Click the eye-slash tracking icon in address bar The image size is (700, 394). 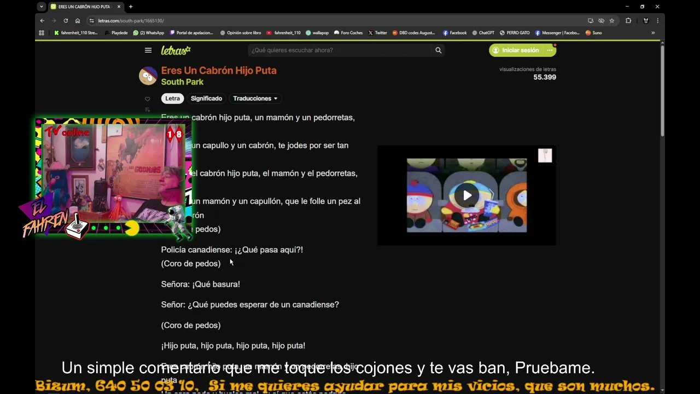(x=601, y=21)
